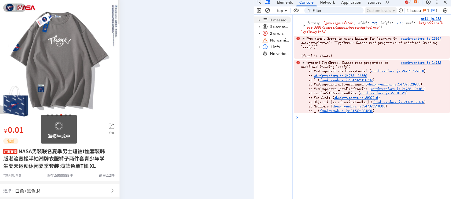This screenshot has height=199, width=451.
Task: Activate the inspect element picker icon
Action: 259,2
